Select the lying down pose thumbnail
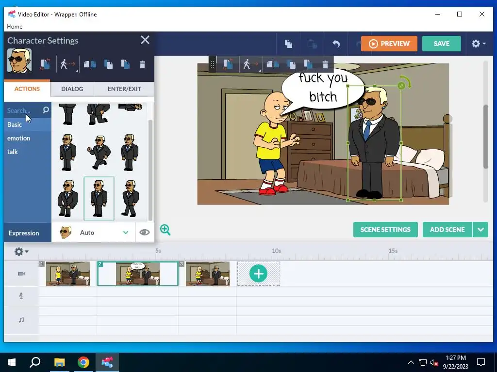Image resolution: width=497 pixels, height=372 pixels. 130,107
